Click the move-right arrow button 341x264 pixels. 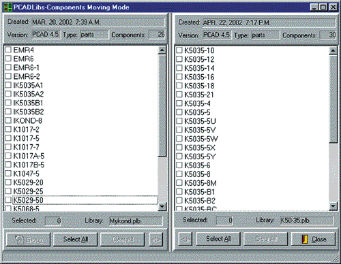tap(156, 240)
